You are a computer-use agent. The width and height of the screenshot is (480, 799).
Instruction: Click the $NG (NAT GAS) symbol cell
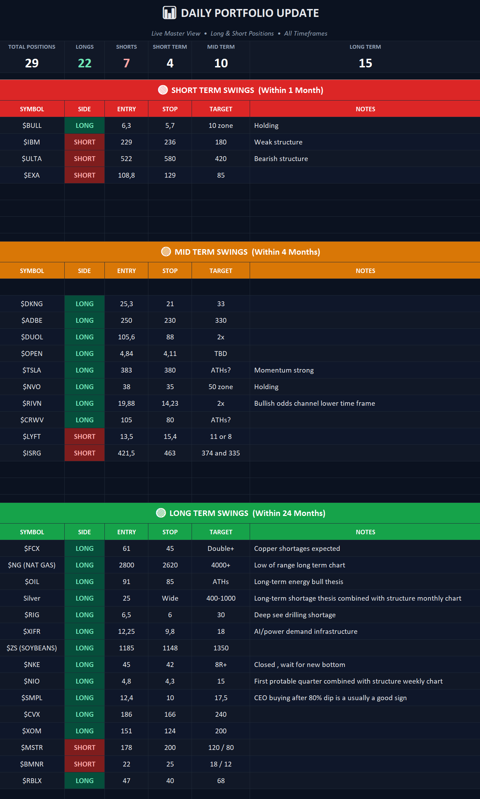tap(32, 565)
